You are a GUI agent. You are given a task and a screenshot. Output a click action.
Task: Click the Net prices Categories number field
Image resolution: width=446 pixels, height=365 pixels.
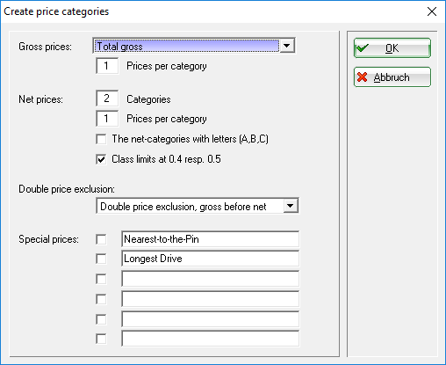pyautogui.click(x=107, y=99)
